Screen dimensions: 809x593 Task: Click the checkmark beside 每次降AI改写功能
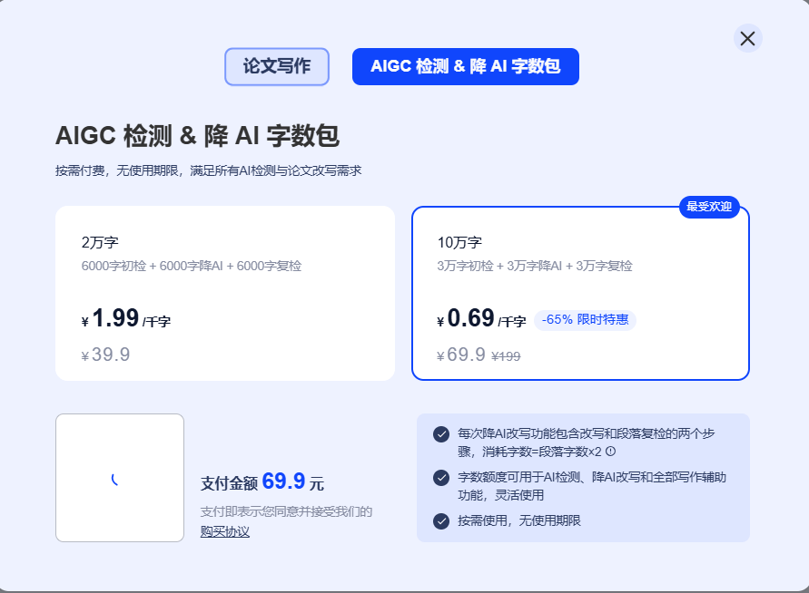[x=439, y=435]
